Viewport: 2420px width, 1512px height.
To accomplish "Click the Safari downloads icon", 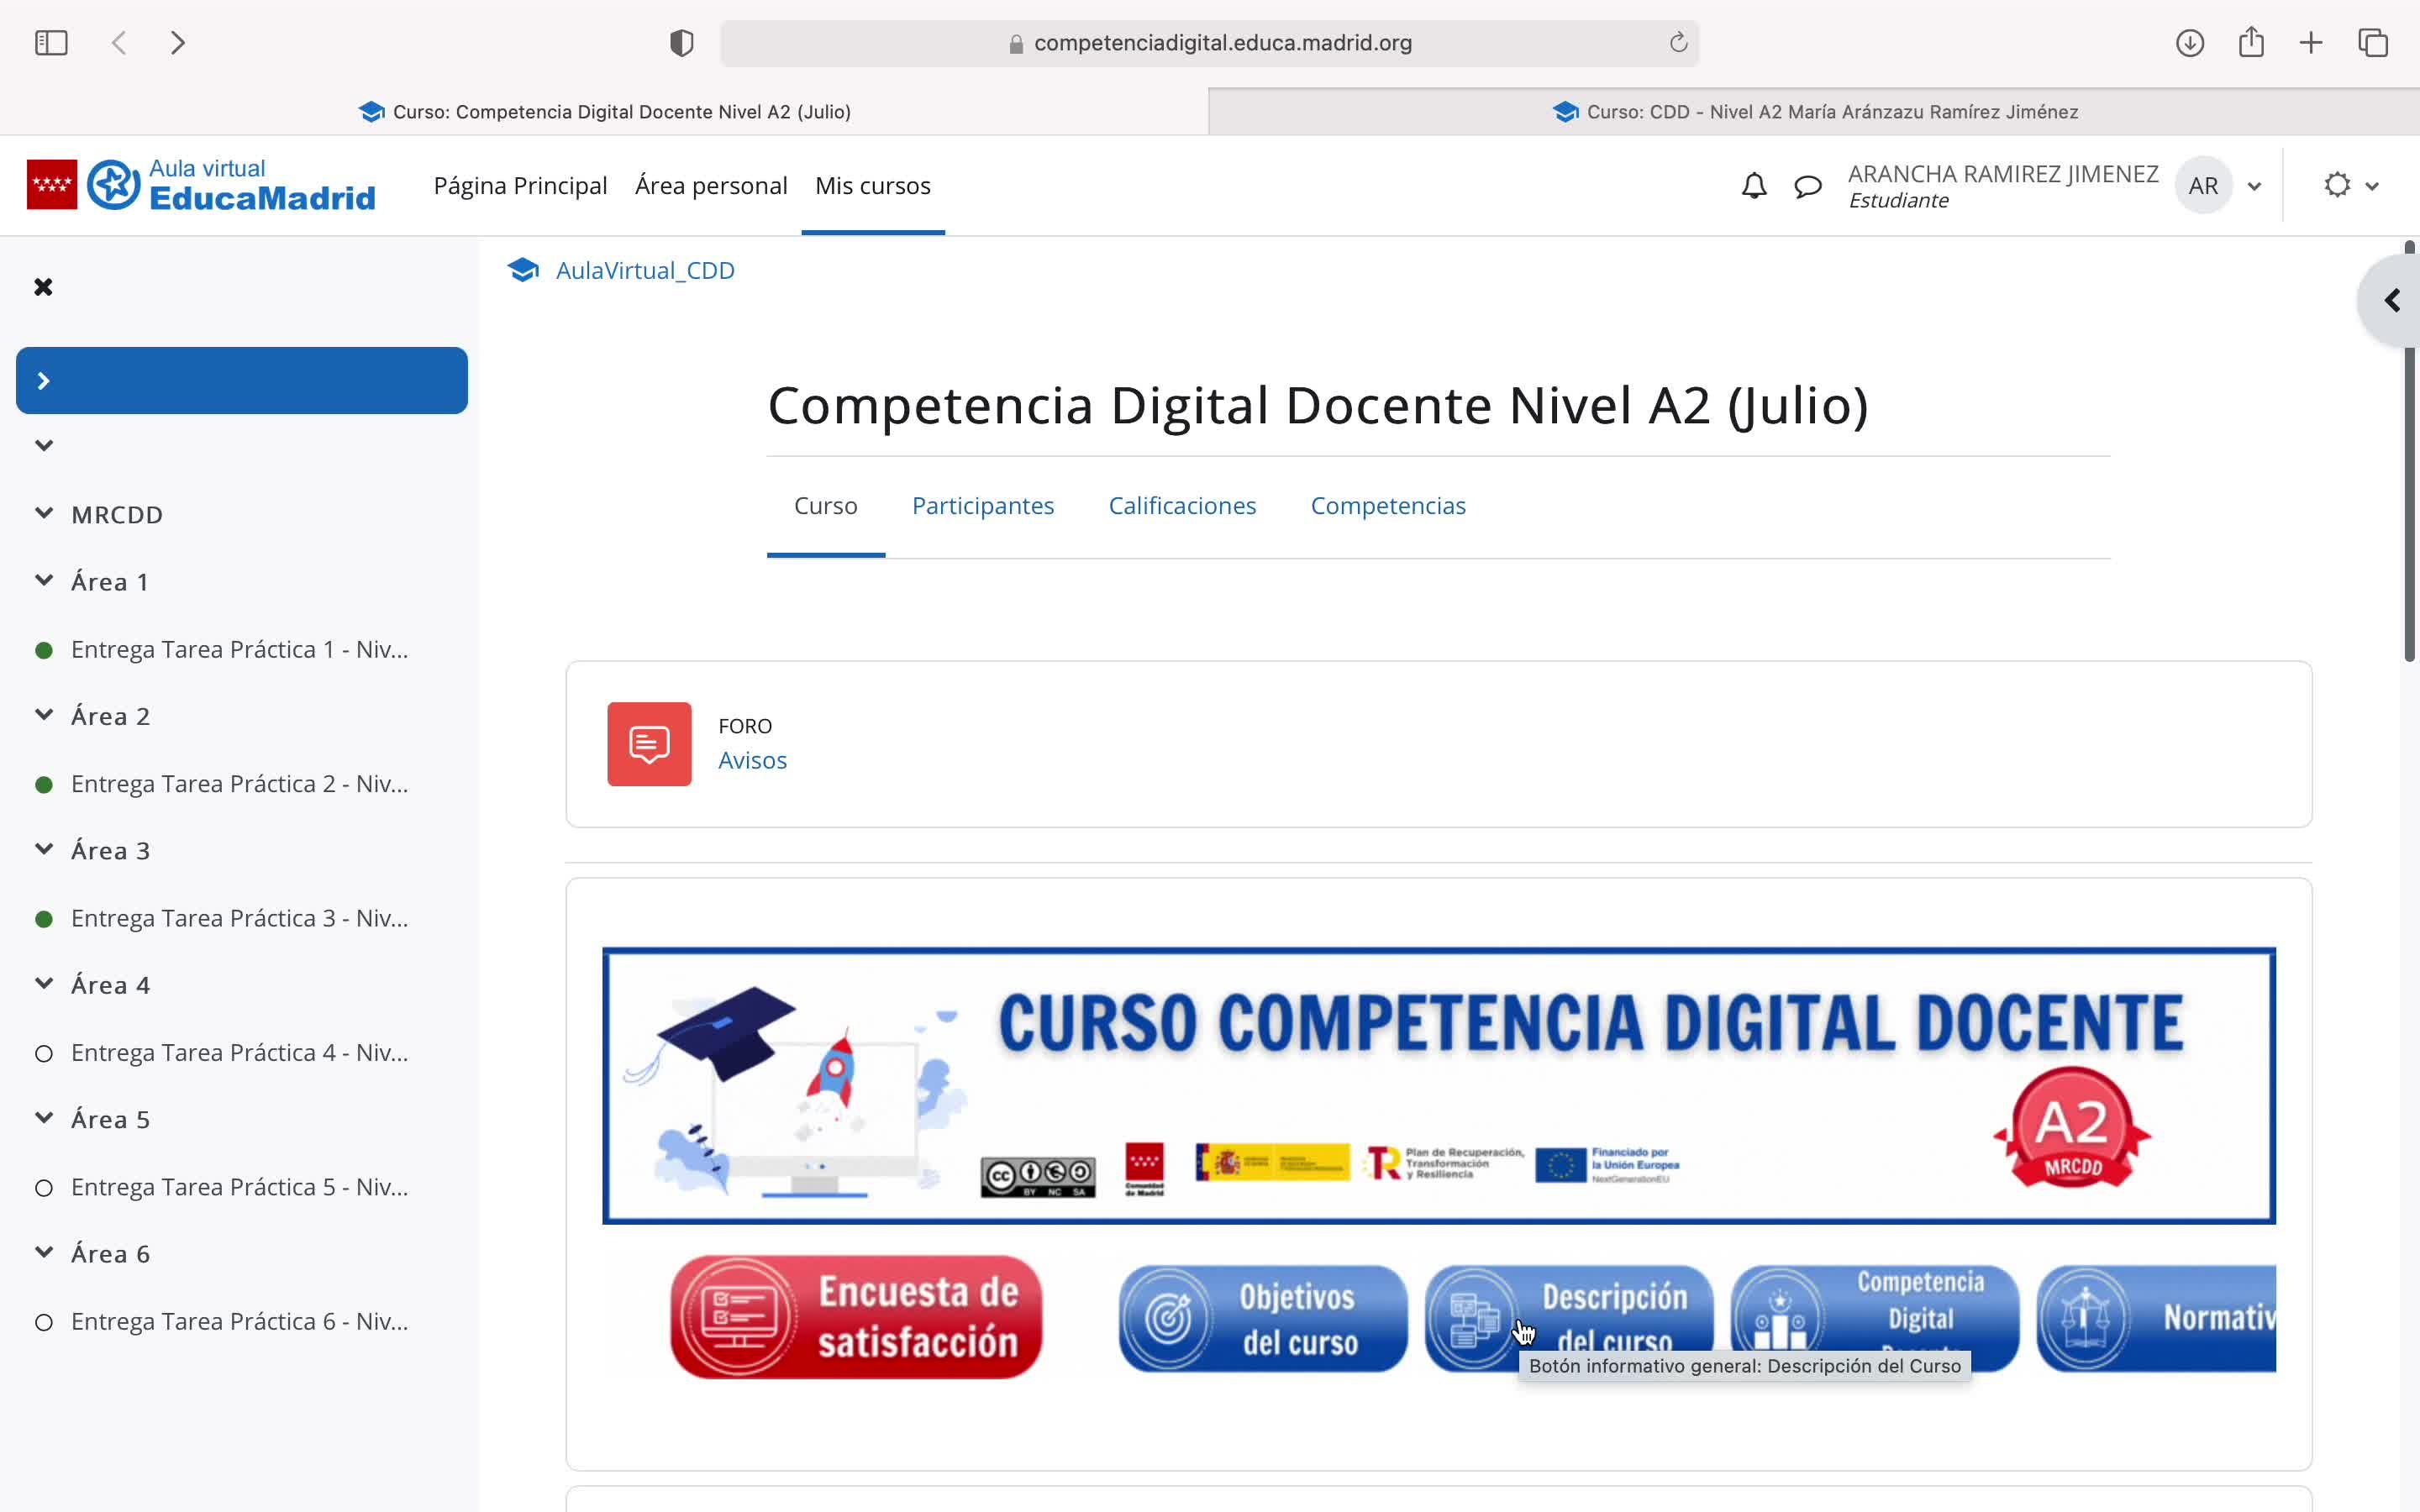I will click(2189, 43).
